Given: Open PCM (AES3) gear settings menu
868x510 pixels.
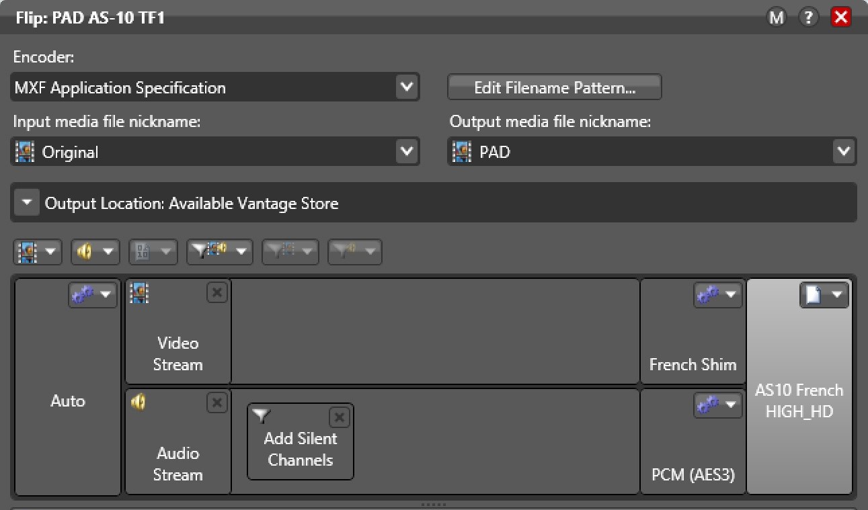Looking at the screenshot, I should [x=718, y=405].
